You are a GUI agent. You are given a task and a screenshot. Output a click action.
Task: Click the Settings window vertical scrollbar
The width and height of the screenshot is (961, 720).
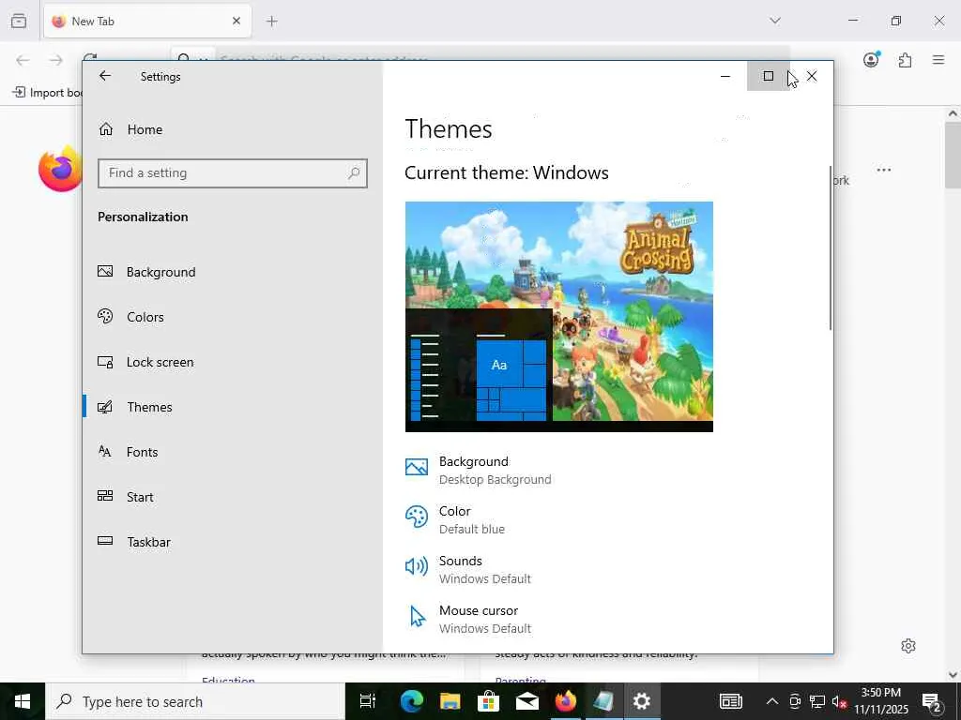pyautogui.click(x=831, y=247)
